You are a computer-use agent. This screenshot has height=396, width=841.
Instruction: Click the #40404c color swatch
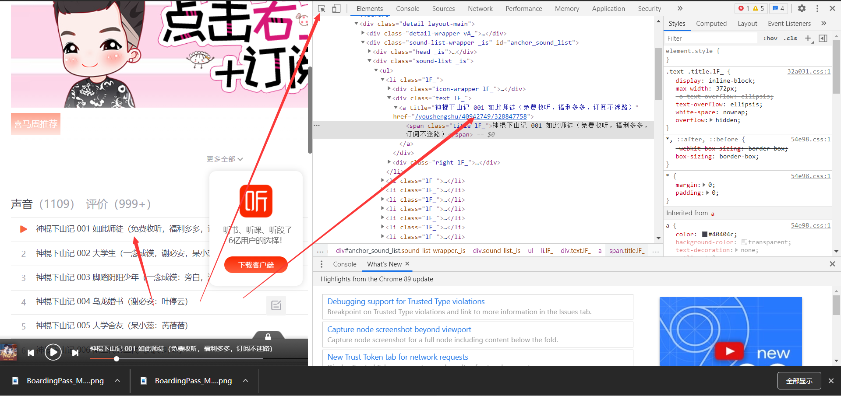tap(704, 234)
